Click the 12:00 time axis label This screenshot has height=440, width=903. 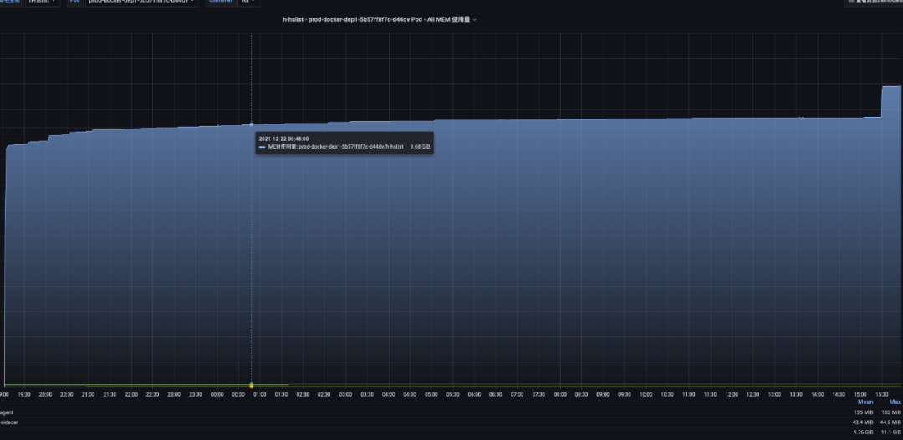click(x=732, y=395)
